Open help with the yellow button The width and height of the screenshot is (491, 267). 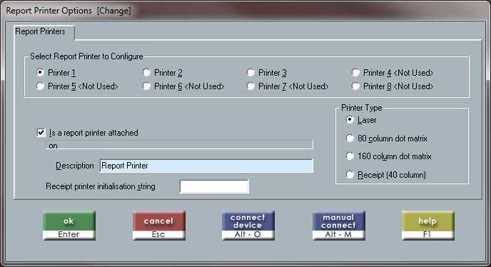click(x=427, y=226)
